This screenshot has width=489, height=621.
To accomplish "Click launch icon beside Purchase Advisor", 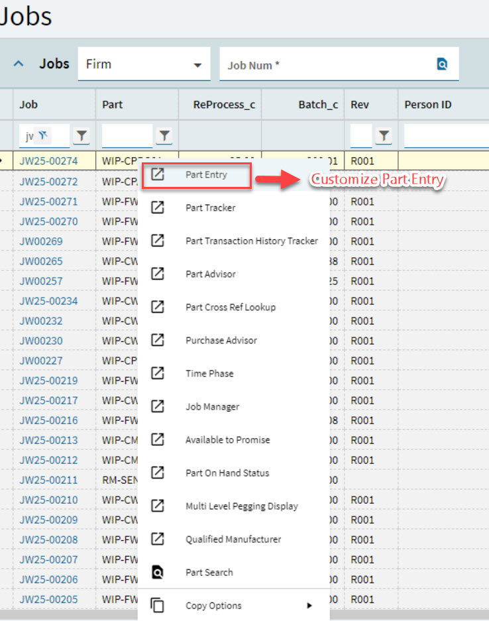I will (158, 340).
